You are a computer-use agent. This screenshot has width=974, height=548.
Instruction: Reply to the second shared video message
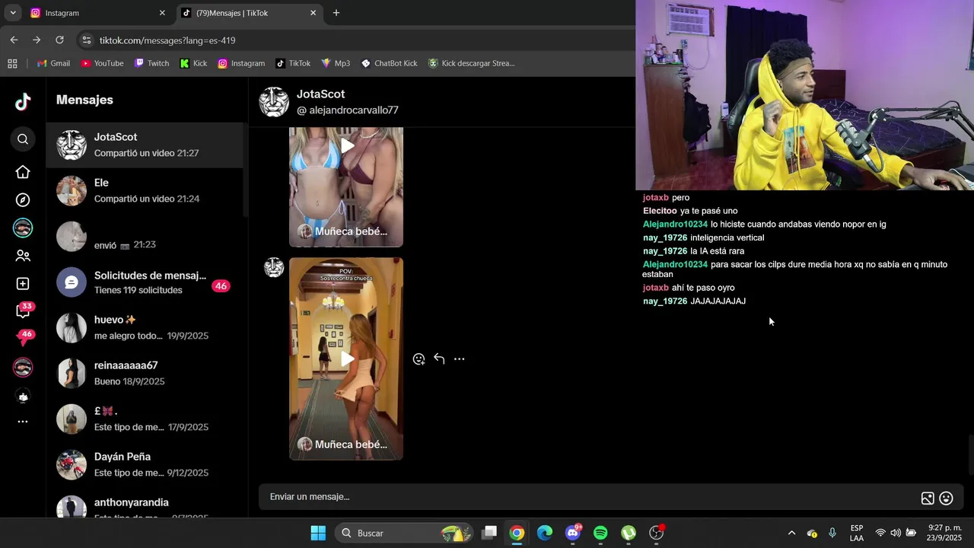(439, 358)
